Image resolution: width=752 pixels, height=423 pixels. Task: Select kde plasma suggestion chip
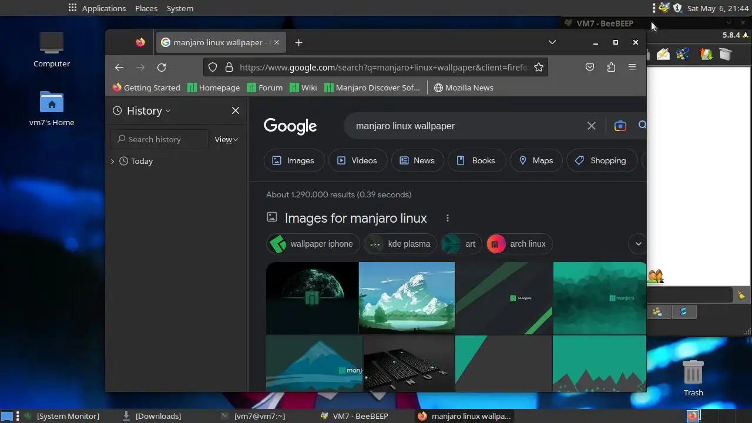point(400,244)
